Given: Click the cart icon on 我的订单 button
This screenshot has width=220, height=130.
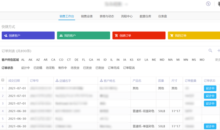Looking at the screenshot, I should [172, 36].
